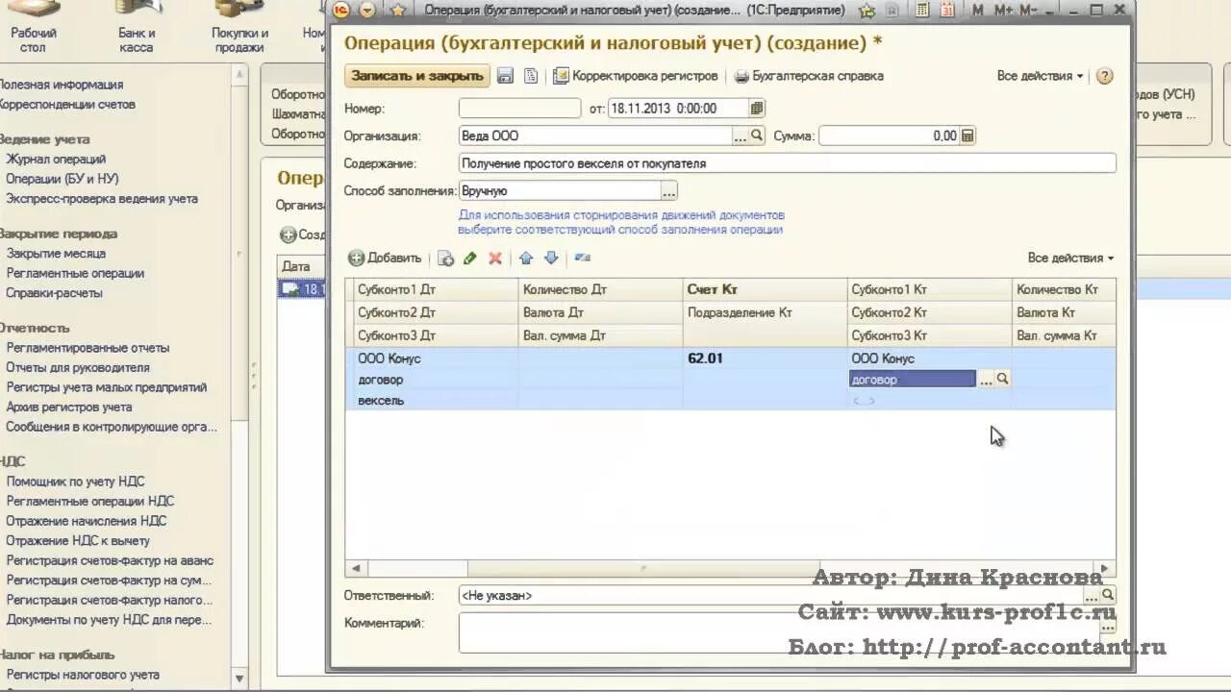Screen dimensions: 1231x692
Task: Click the magnifier icon of Ответственный field
Action: (1108, 596)
